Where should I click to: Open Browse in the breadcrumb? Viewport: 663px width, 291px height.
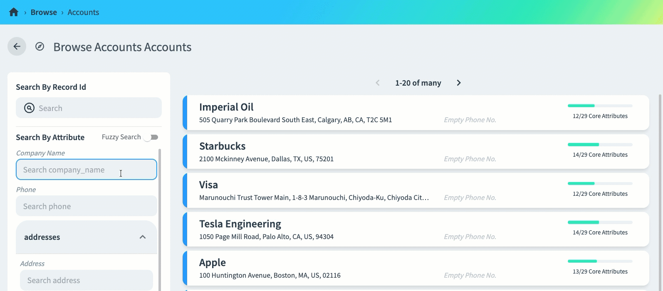tap(44, 12)
